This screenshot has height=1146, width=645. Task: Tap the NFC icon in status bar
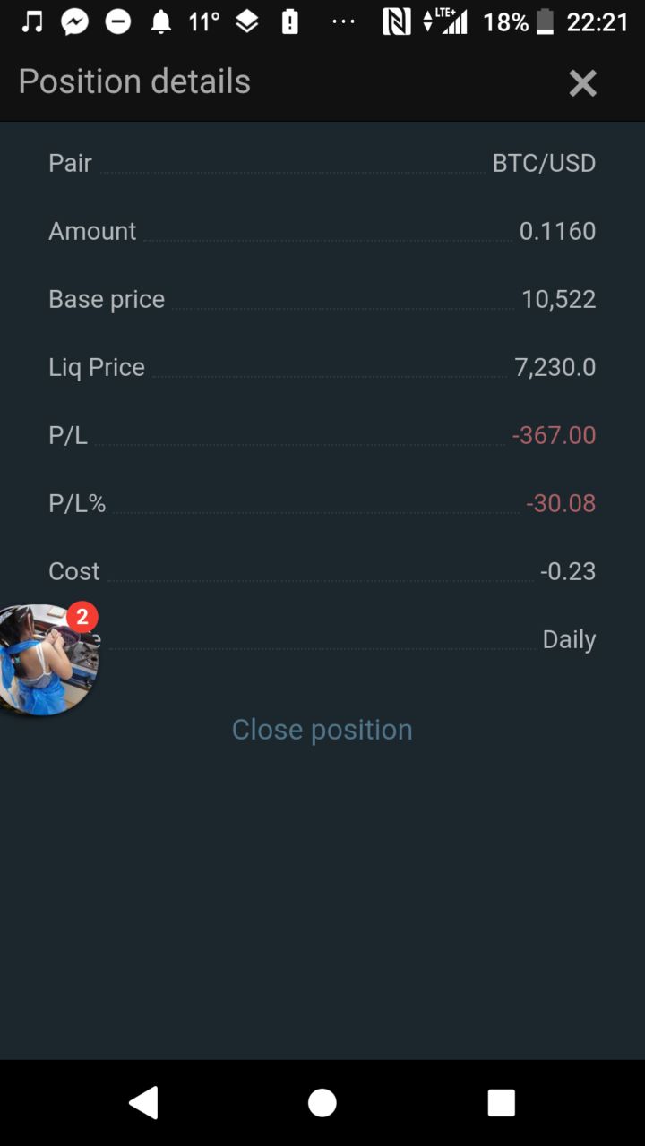[x=396, y=22]
